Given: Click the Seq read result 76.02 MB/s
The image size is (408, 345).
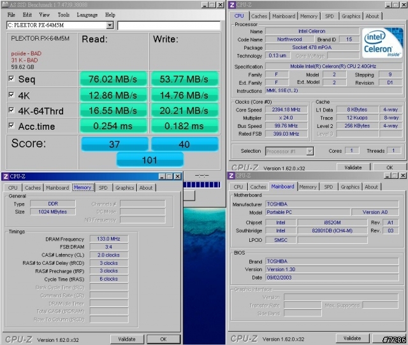Looking at the screenshot, I should pos(113,79).
